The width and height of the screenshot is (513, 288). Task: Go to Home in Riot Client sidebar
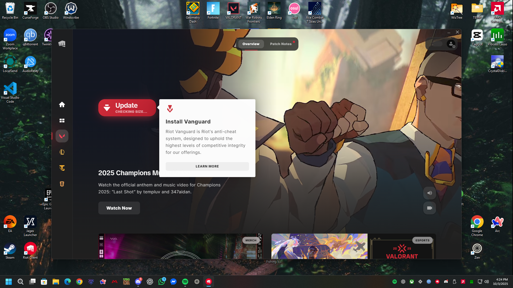(62, 105)
